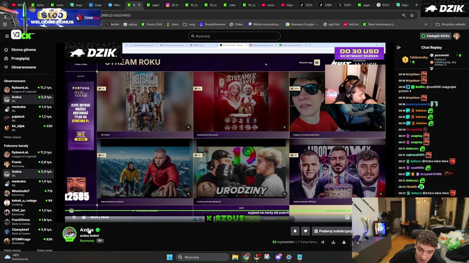Open the Azdus channel name link

[87, 230]
